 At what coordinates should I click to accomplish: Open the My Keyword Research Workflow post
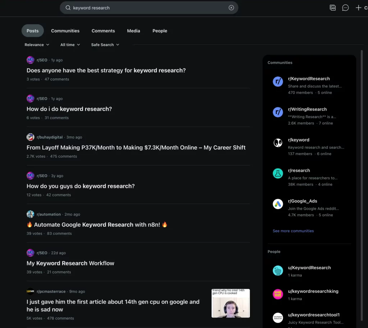click(x=70, y=263)
